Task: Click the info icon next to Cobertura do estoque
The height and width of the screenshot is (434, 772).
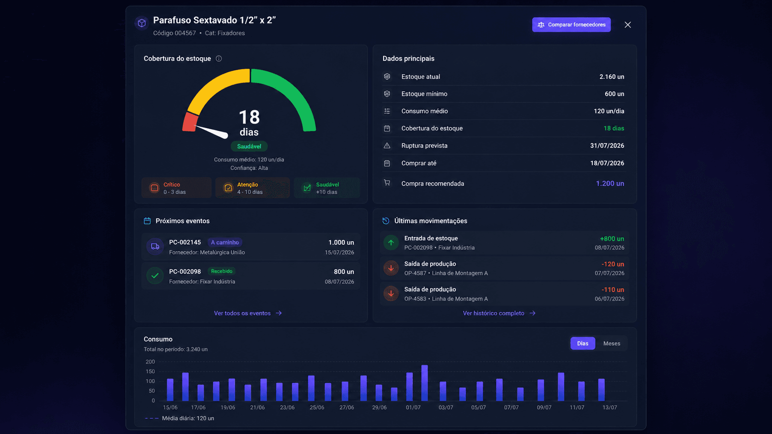Action: (219, 59)
